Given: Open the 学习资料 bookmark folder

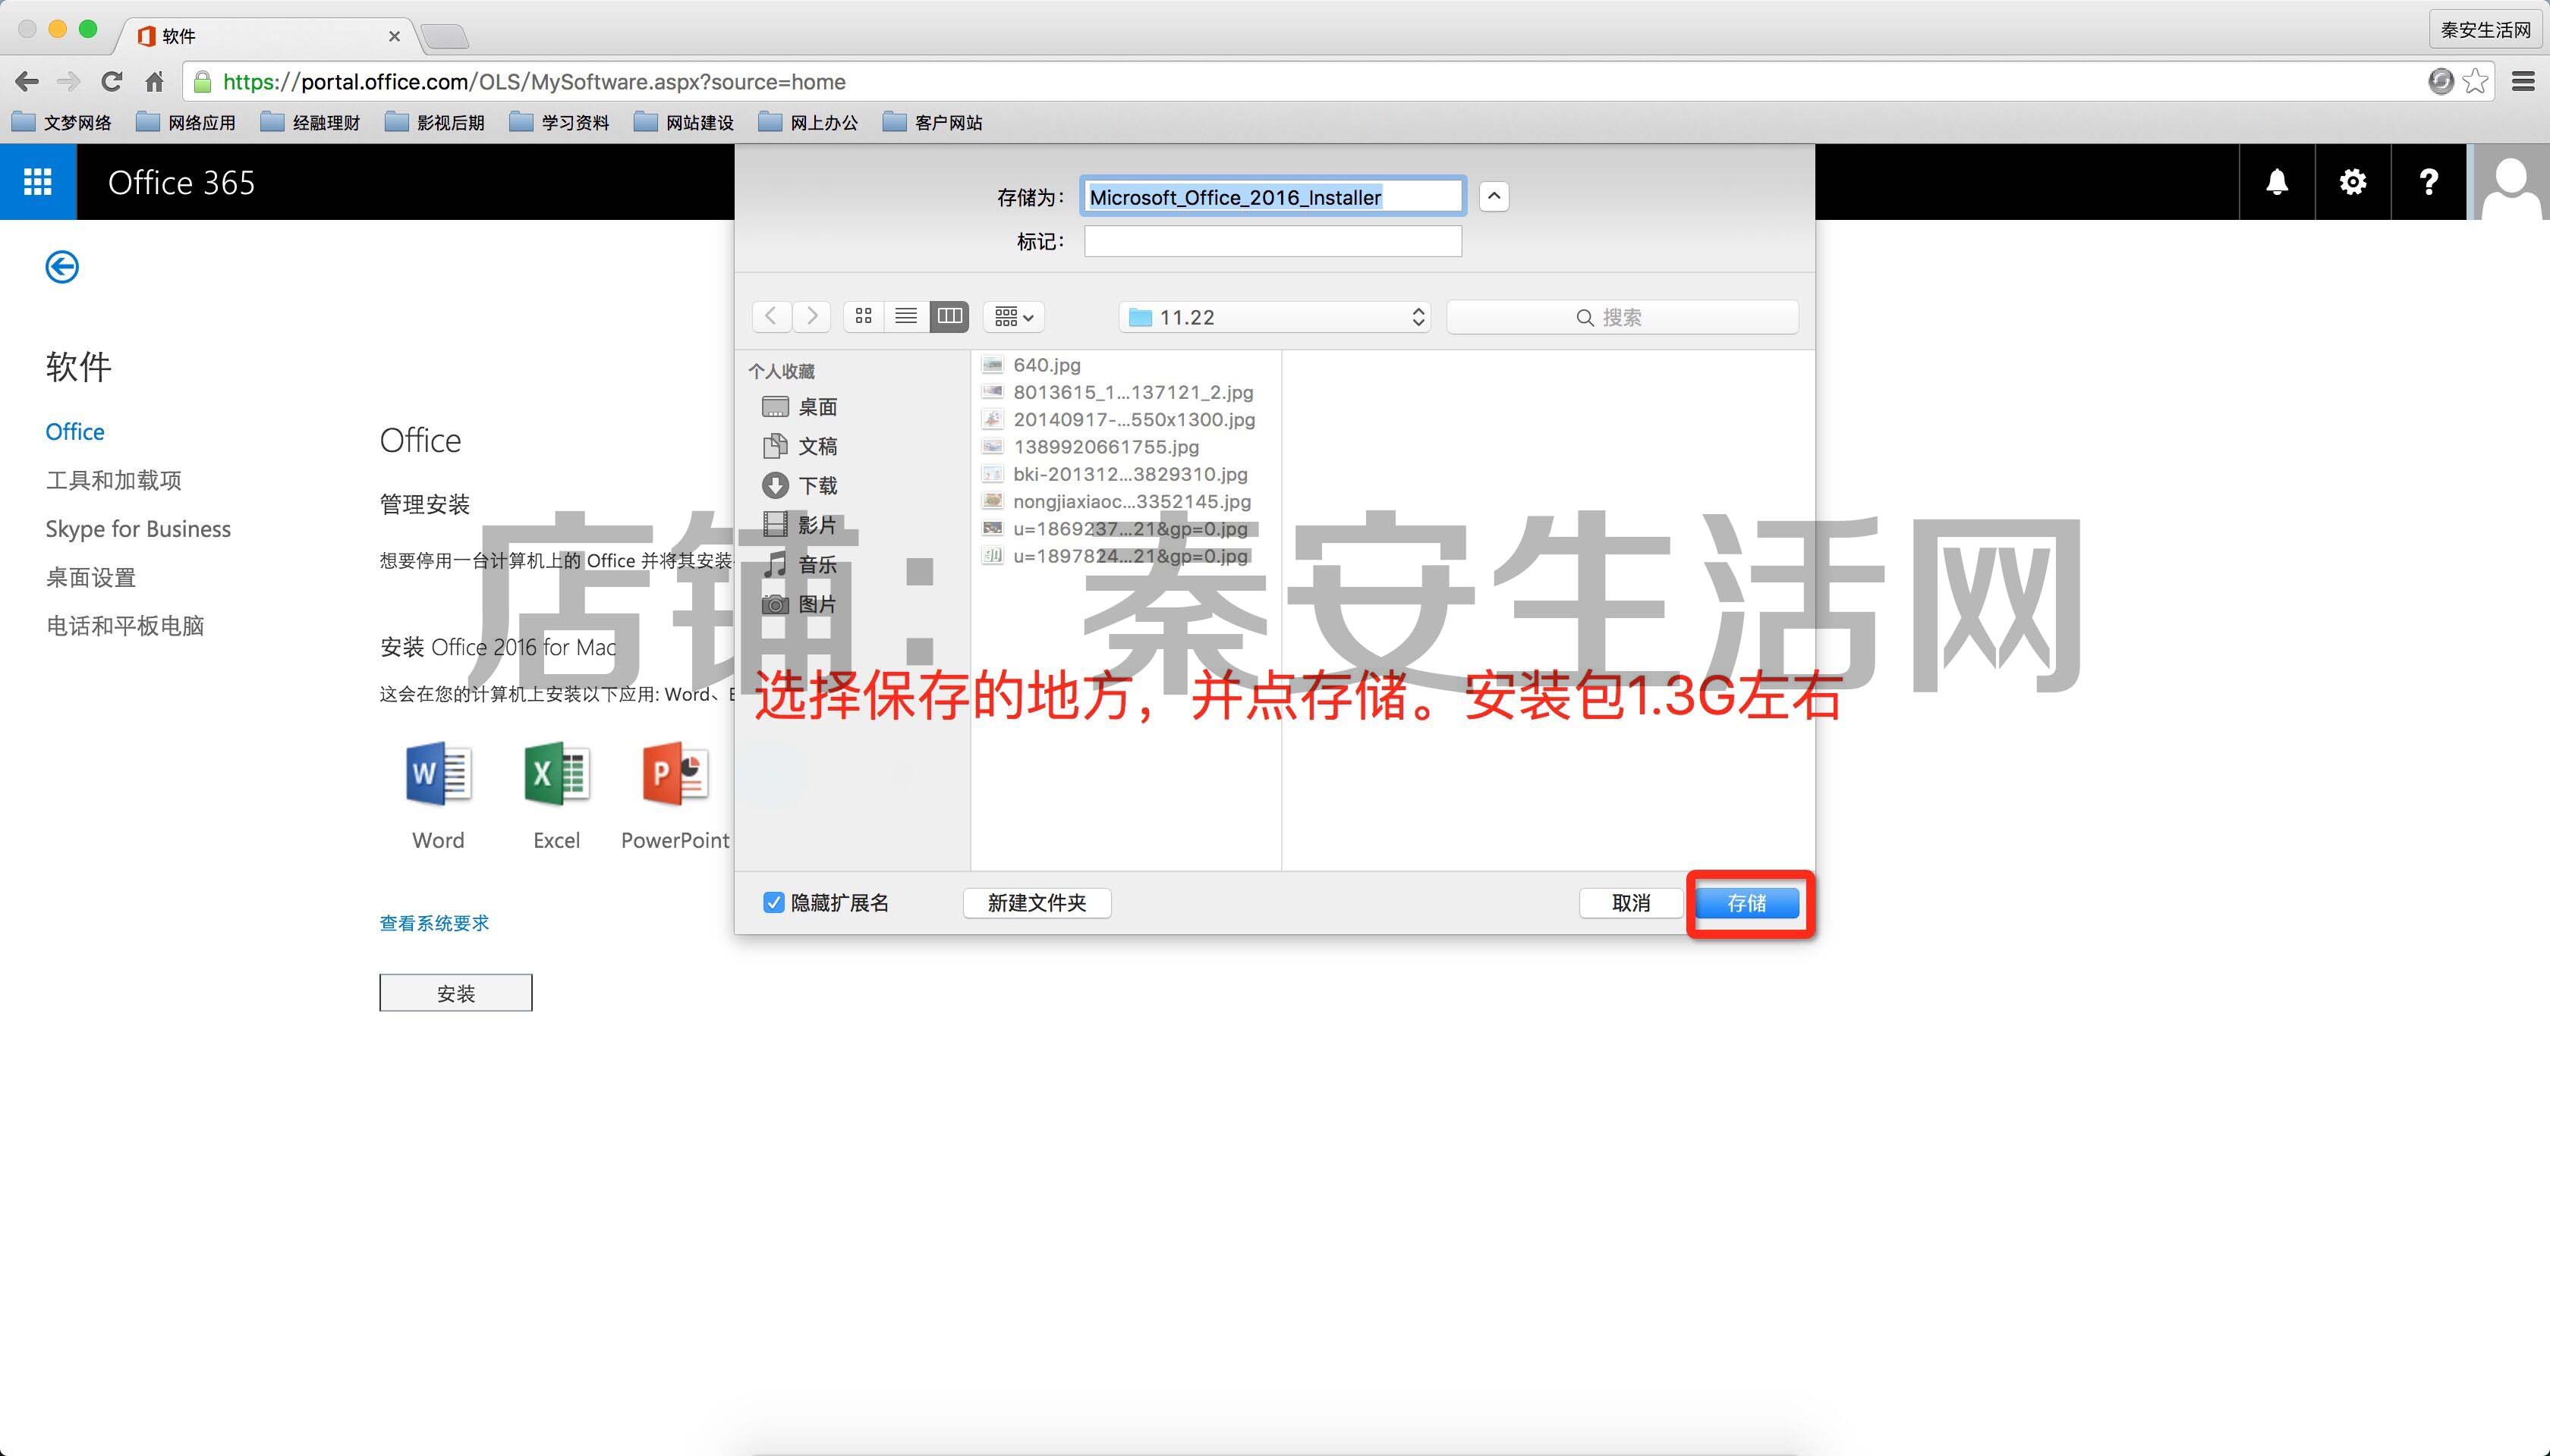Looking at the screenshot, I should tap(559, 123).
